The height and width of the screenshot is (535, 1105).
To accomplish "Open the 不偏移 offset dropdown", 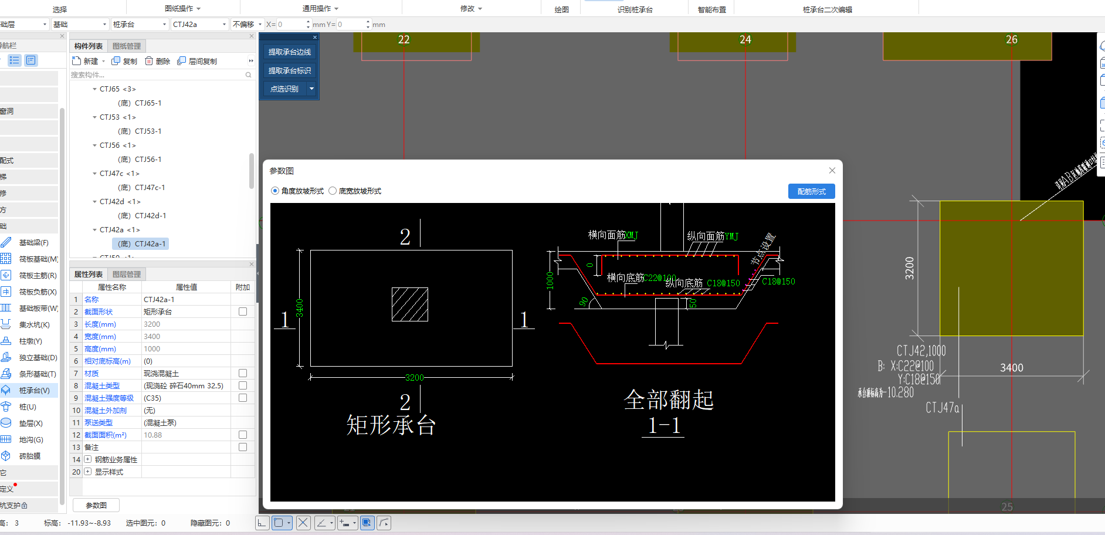I will pos(247,25).
